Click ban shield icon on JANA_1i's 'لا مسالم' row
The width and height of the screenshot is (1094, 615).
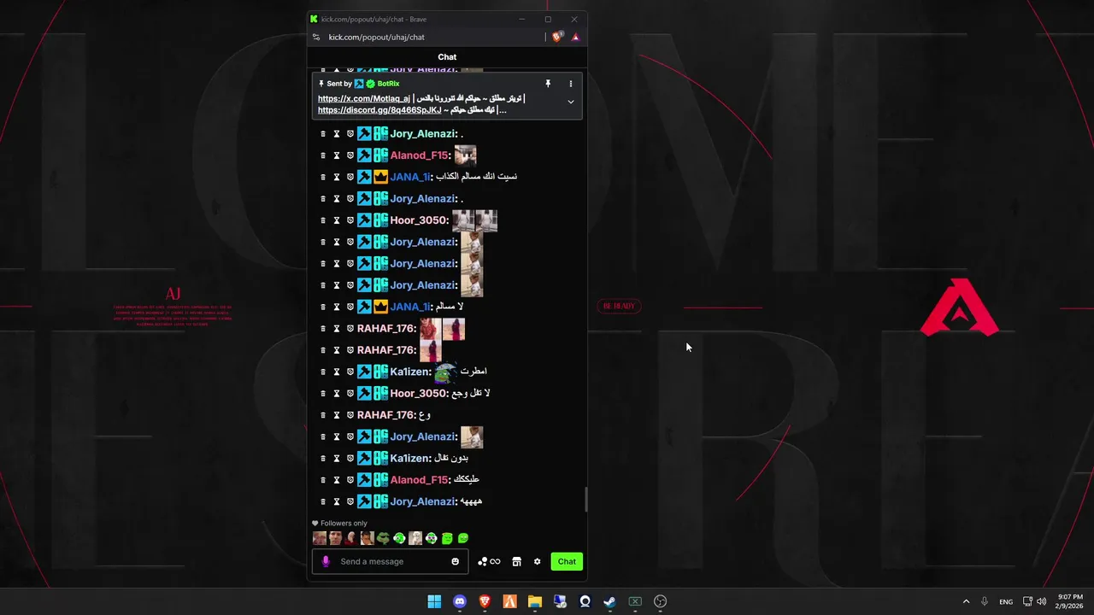pyautogui.click(x=350, y=307)
